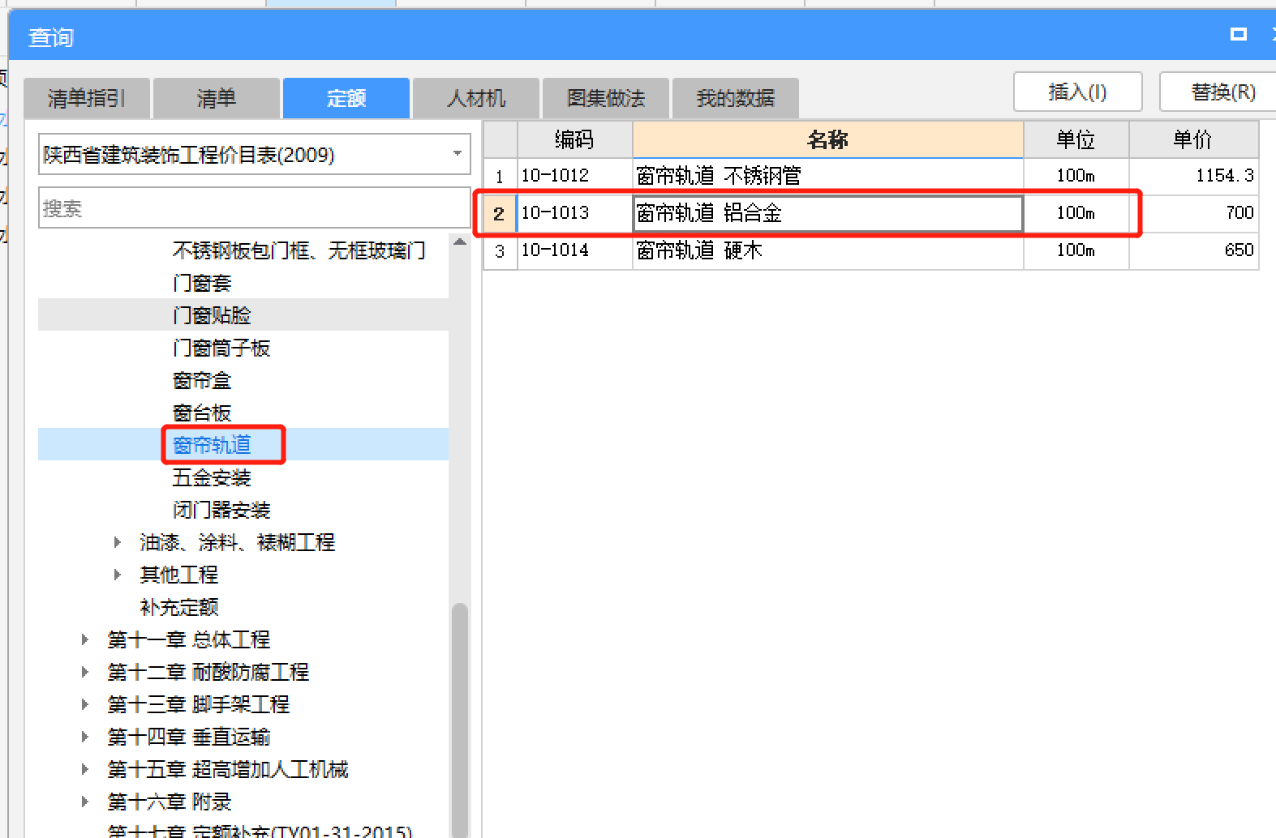Switch to the 清单指引 tab
The height and width of the screenshot is (838, 1276).
pos(87,98)
